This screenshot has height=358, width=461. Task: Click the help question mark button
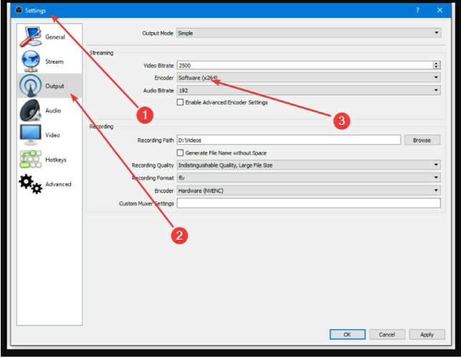tap(417, 10)
